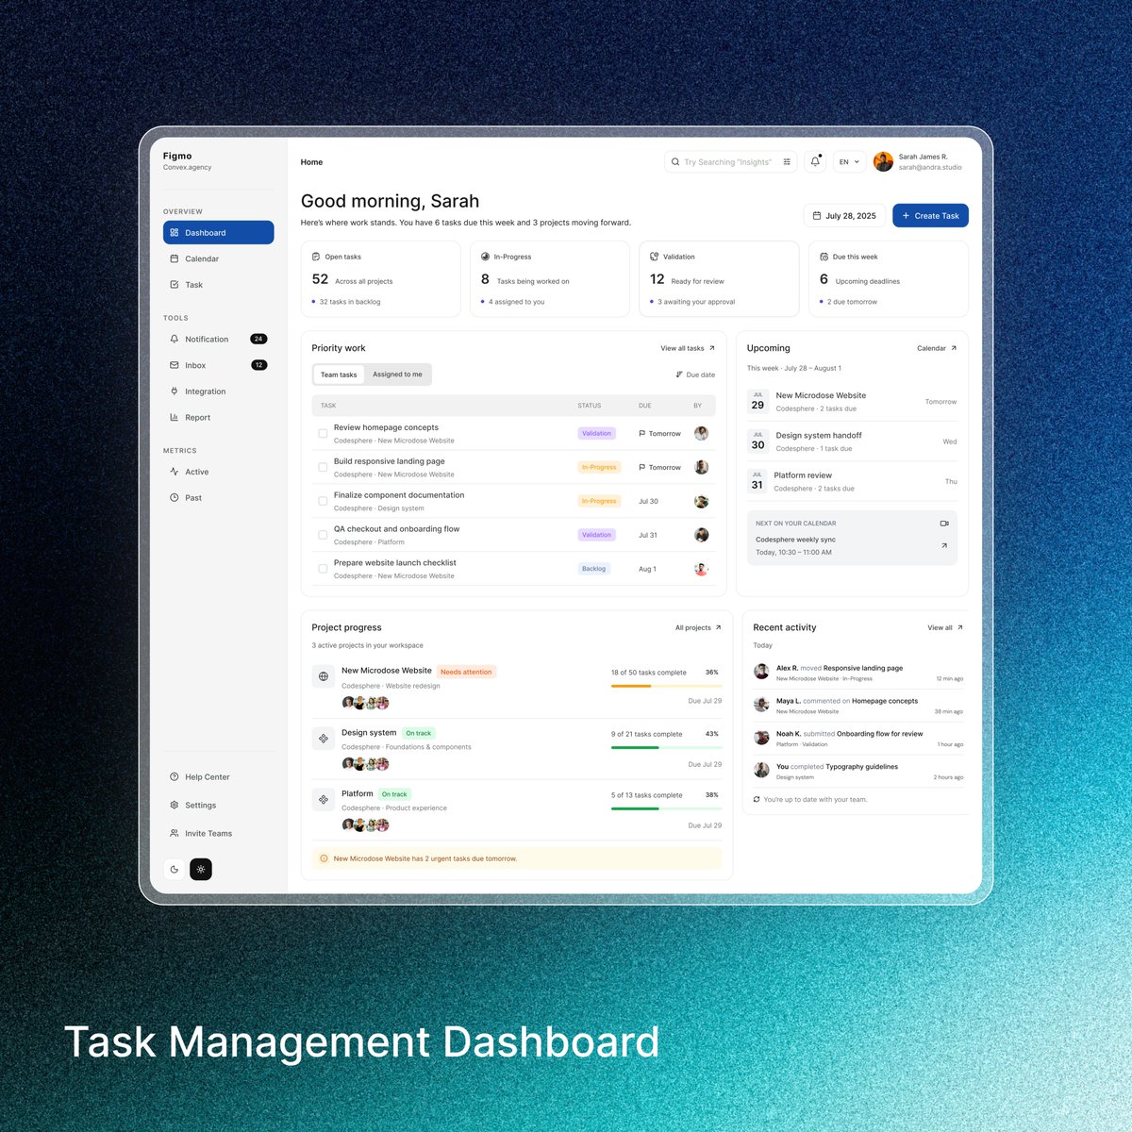This screenshot has height=1132, width=1132.
Task: Open the Due date sort control
Action: coord(695,375)
